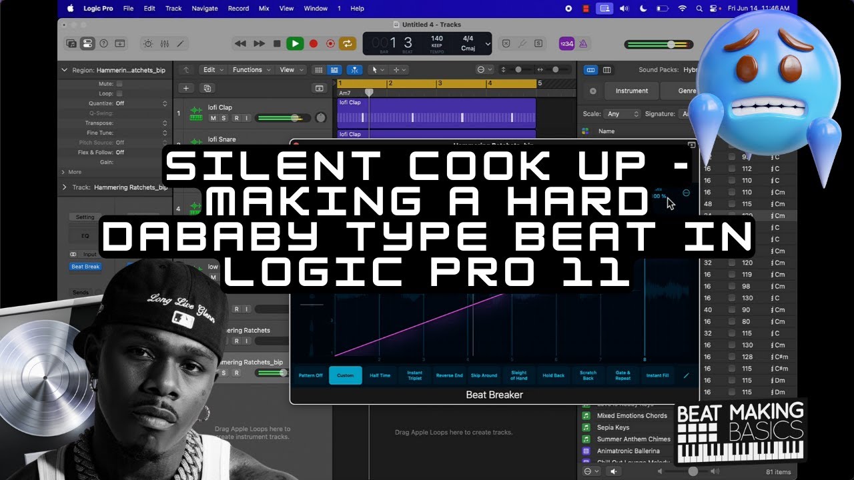
Task: Open the Scale Any dropdown in loop browser
Action: [620, 114]
